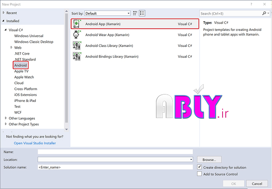Select Cloud category
This screenshot has height=189, width=272.
(19, 83)
